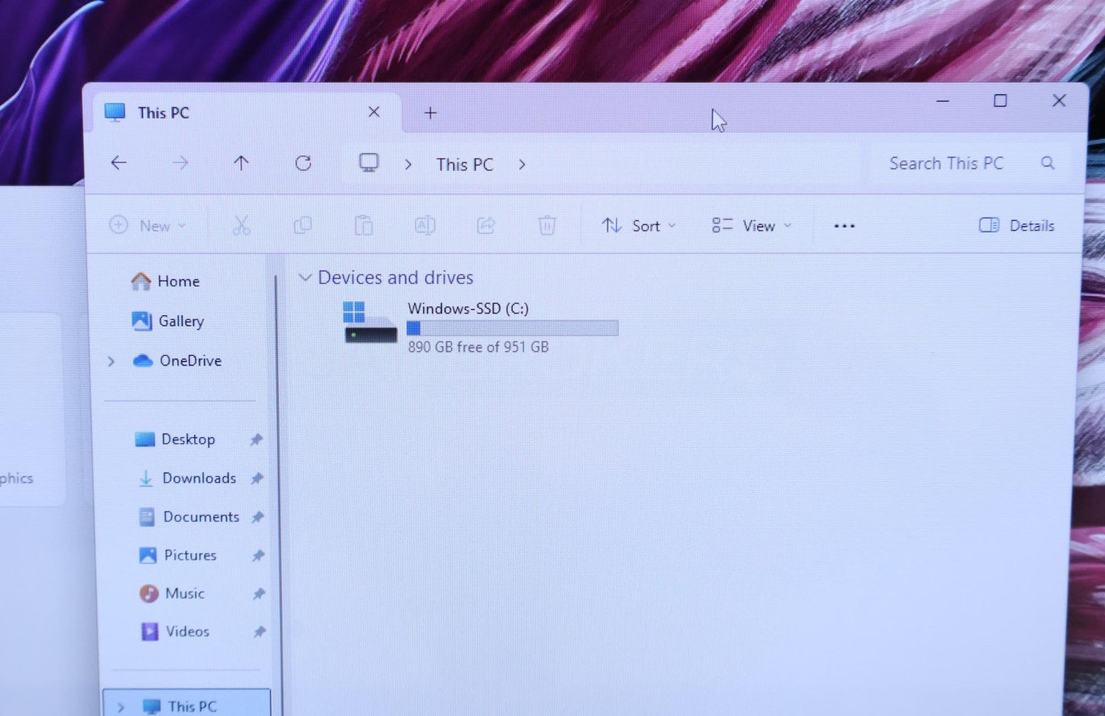Image resolution: width=1105 pixels, height=716 pixels.
Task: Open the View dropdown
Action: tap(751, 226)
